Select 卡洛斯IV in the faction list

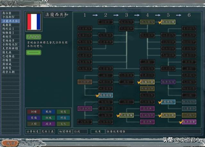pos(11,17)
